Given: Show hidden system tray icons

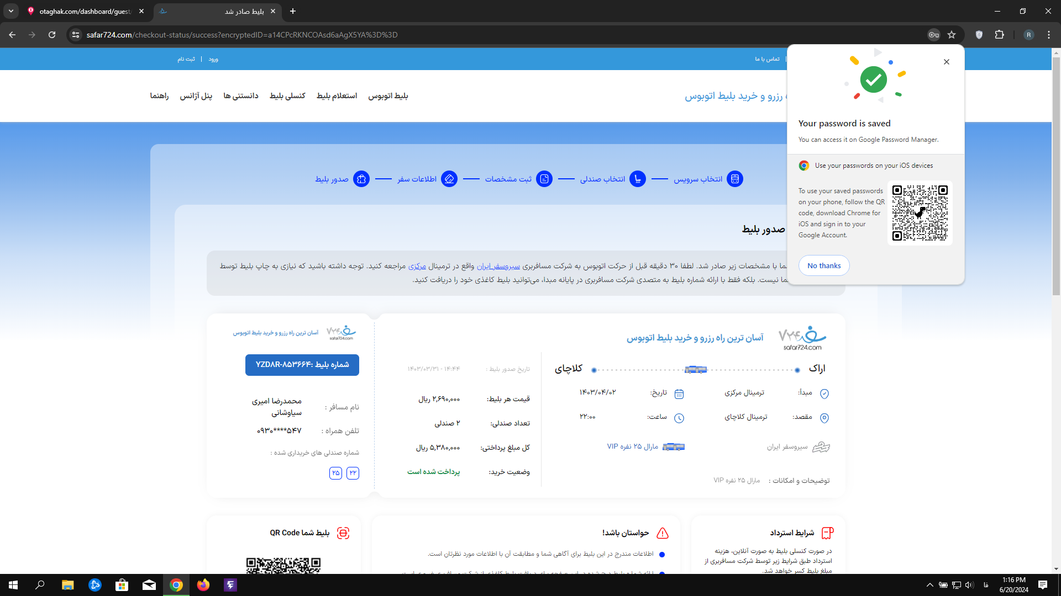Looking at the screenshot, I should [929, 585].
